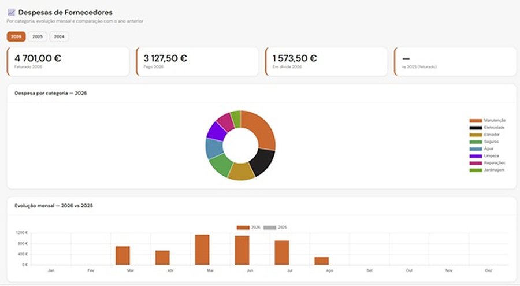The height and width of the screenshot is (286, 520).
Task: Click the Set axis label
Action: (369, 270)
